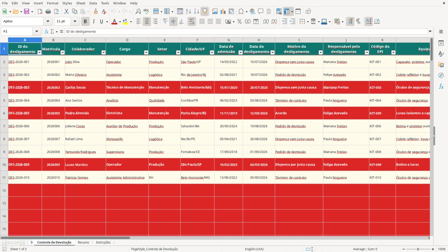Screen dimensions: 448x252
Task: Open Sidebar Gallery icon
Action: pos(441,65)
